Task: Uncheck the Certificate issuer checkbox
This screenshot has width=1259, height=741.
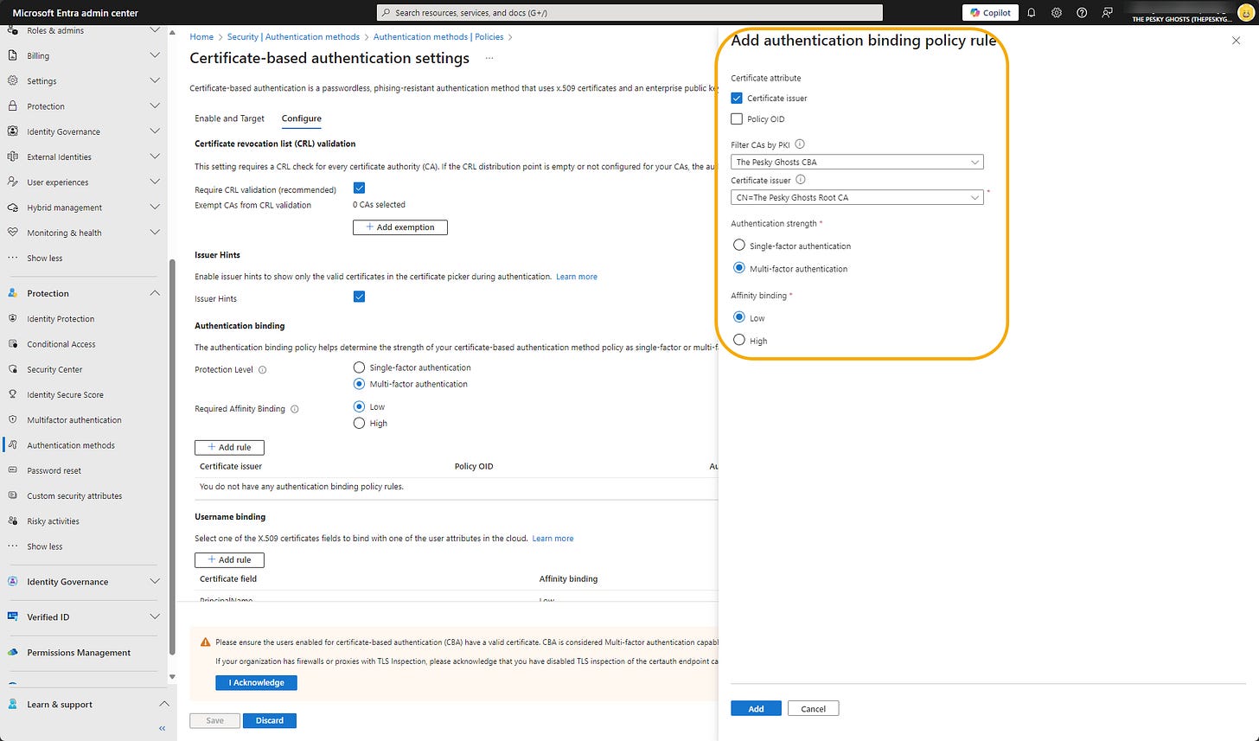Action: coord(737,98)
